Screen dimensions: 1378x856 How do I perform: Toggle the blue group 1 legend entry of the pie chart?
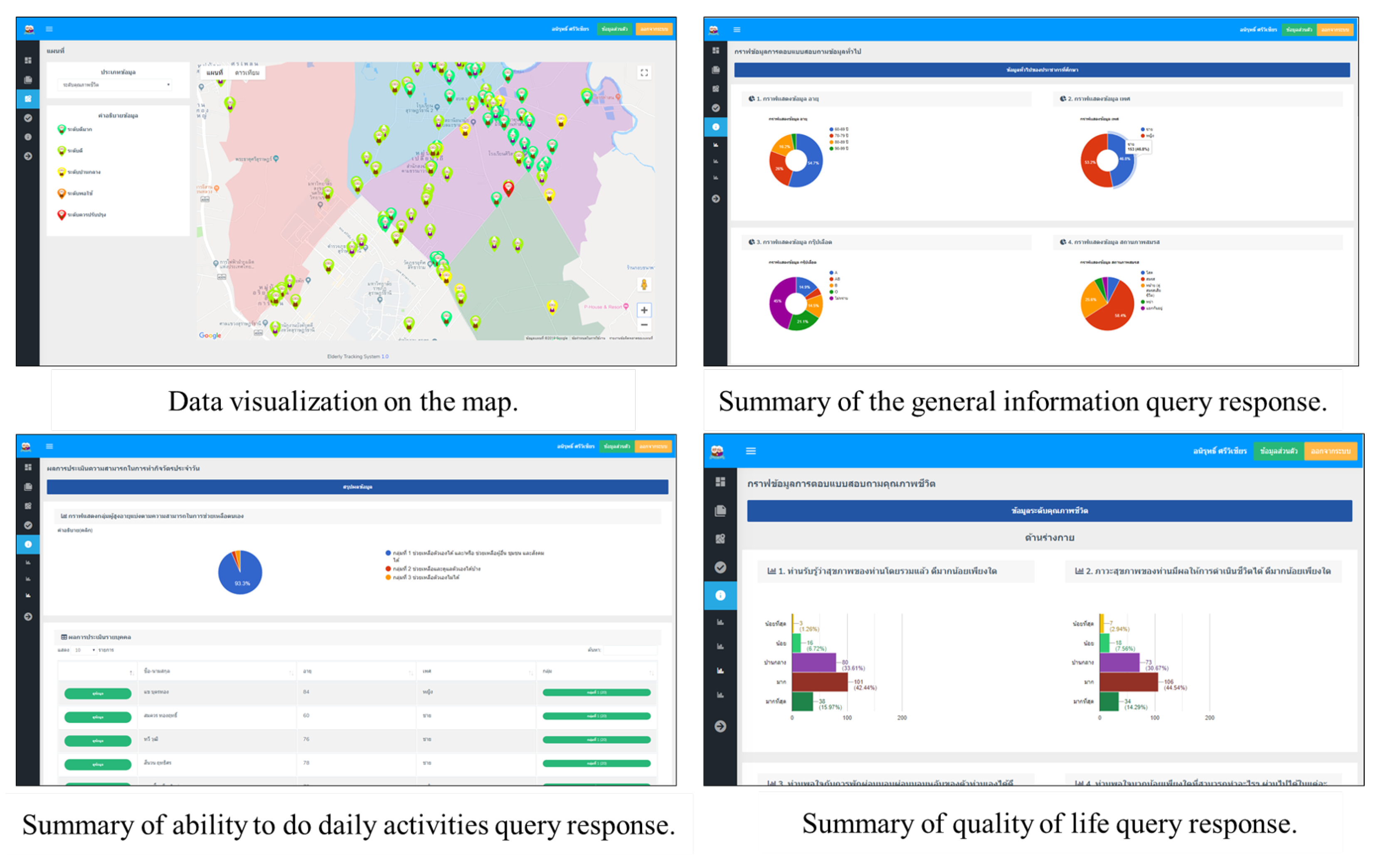tap(464, 556)
